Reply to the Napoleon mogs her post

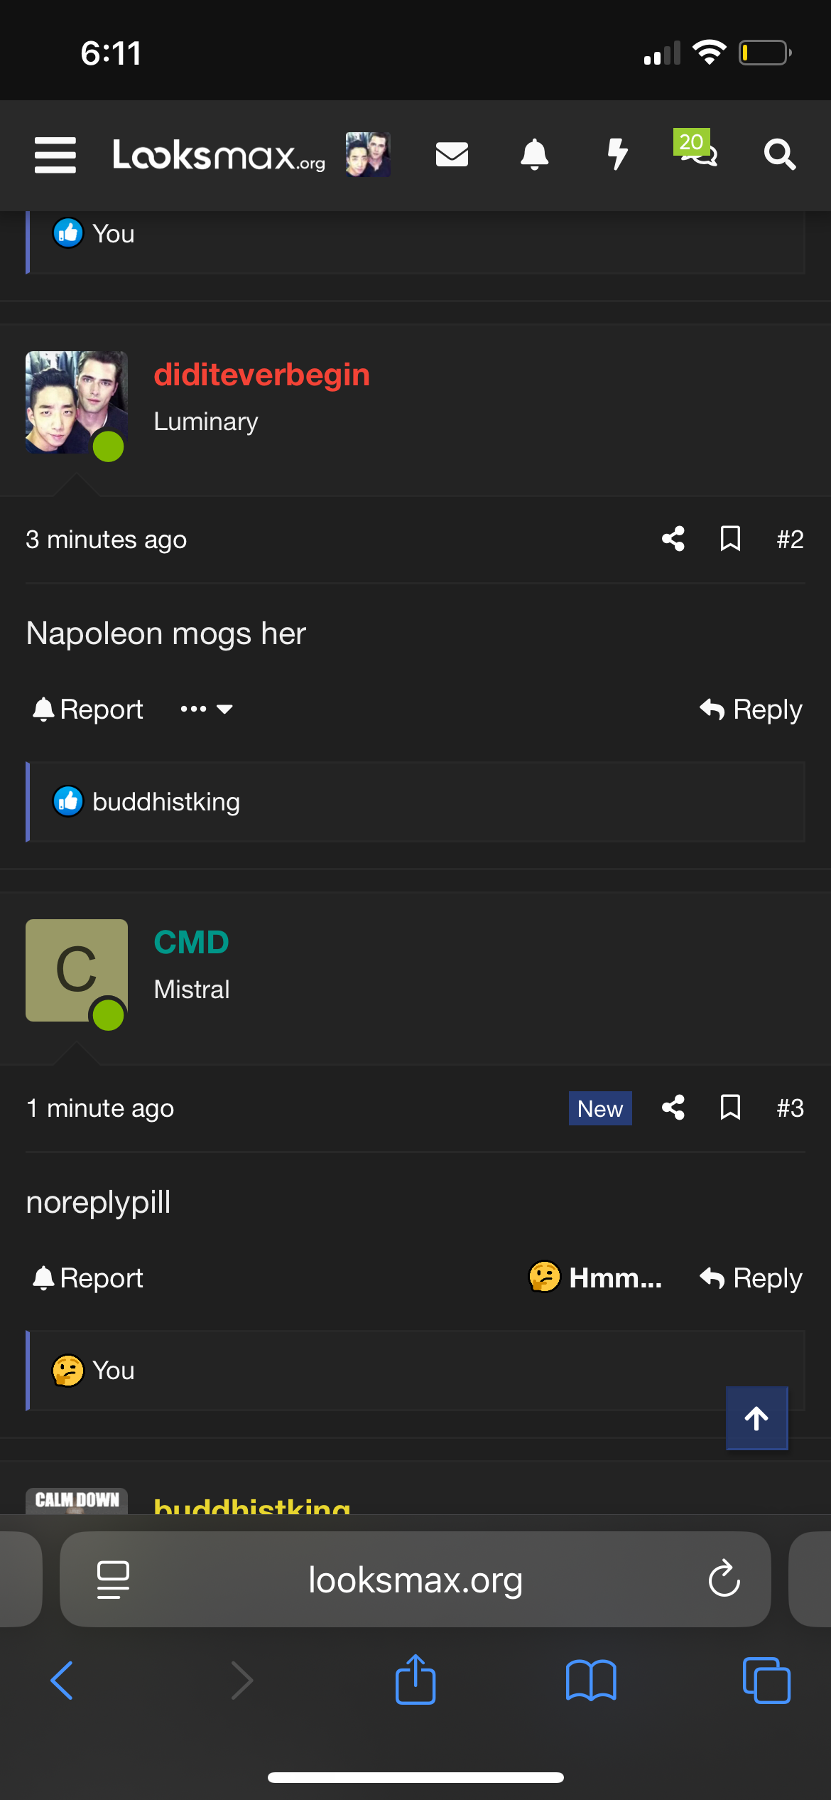[751, 709]
